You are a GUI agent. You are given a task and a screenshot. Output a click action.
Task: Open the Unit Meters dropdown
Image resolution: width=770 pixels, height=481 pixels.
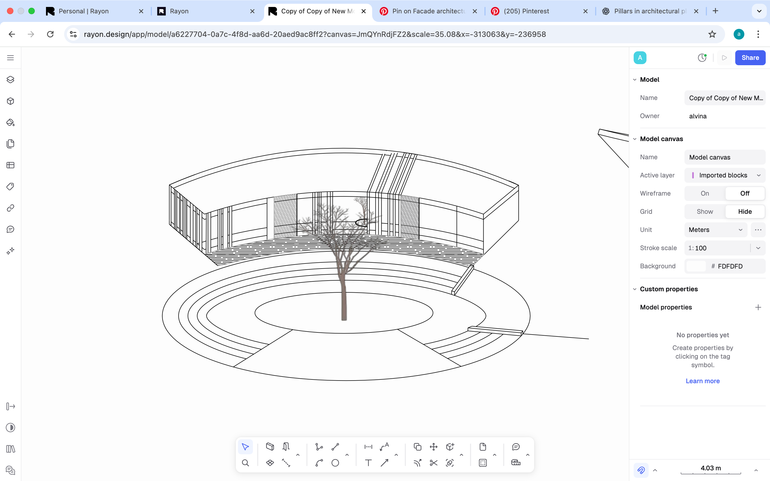coord(715,230)
